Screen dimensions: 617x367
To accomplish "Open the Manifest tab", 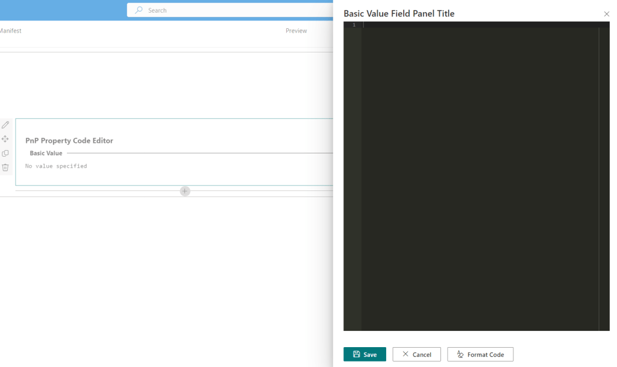I will (10, 31).
